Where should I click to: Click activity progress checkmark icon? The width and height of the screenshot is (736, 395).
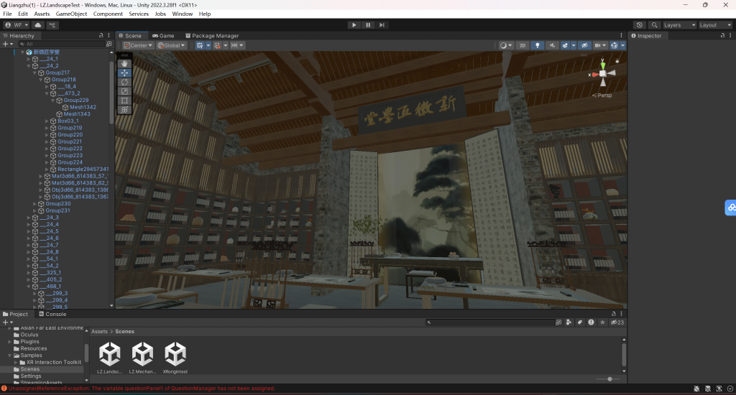tap(730, 389)
